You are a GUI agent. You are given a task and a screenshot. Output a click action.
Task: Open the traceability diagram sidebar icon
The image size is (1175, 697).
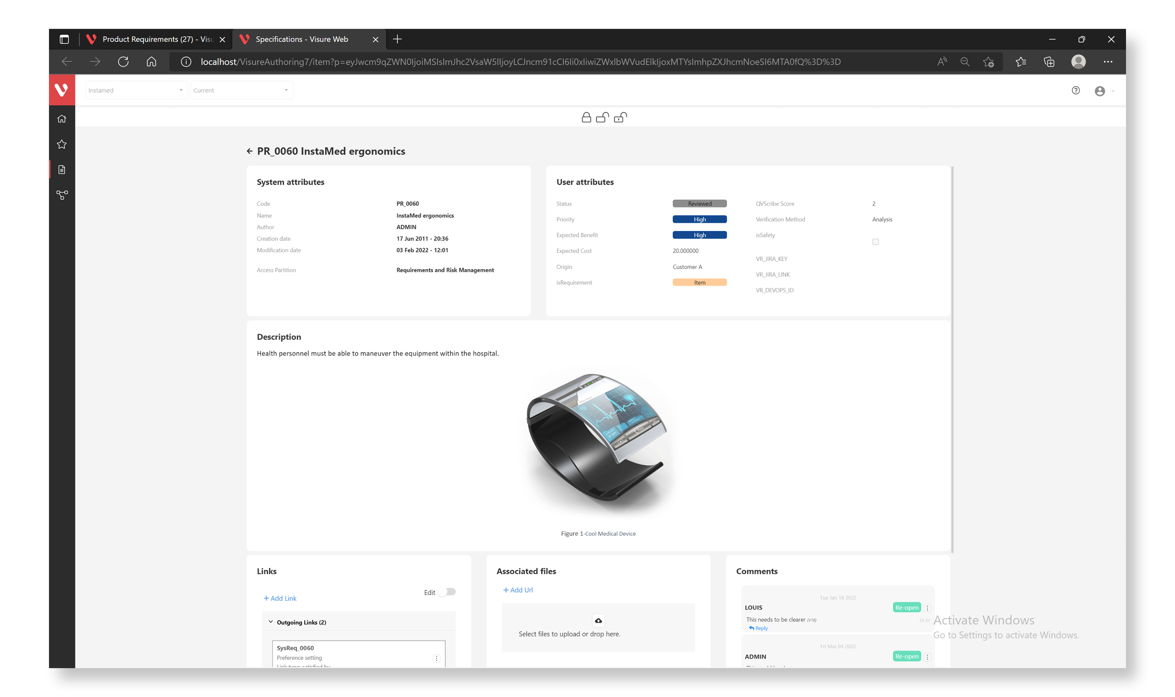62,195
